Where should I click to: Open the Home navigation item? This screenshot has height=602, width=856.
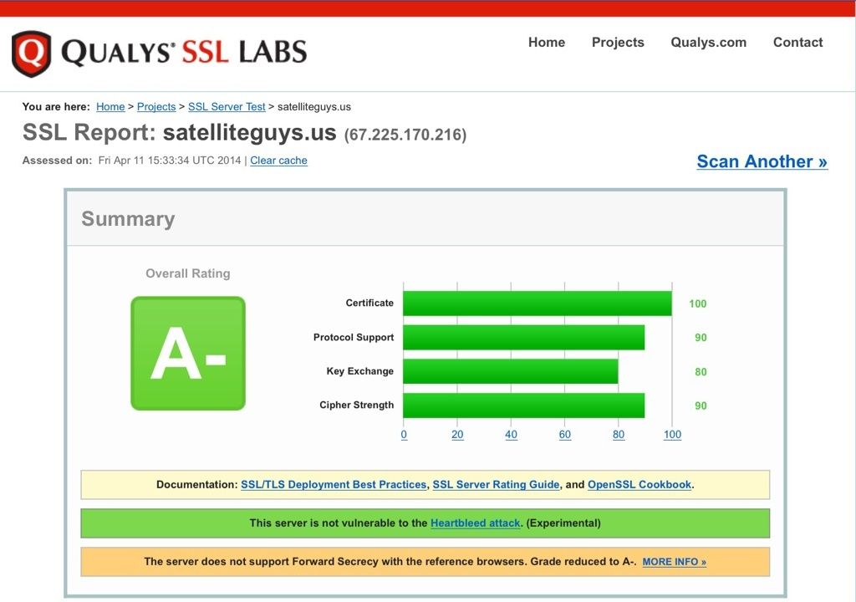pyautogui.click(x=547, y=42)
